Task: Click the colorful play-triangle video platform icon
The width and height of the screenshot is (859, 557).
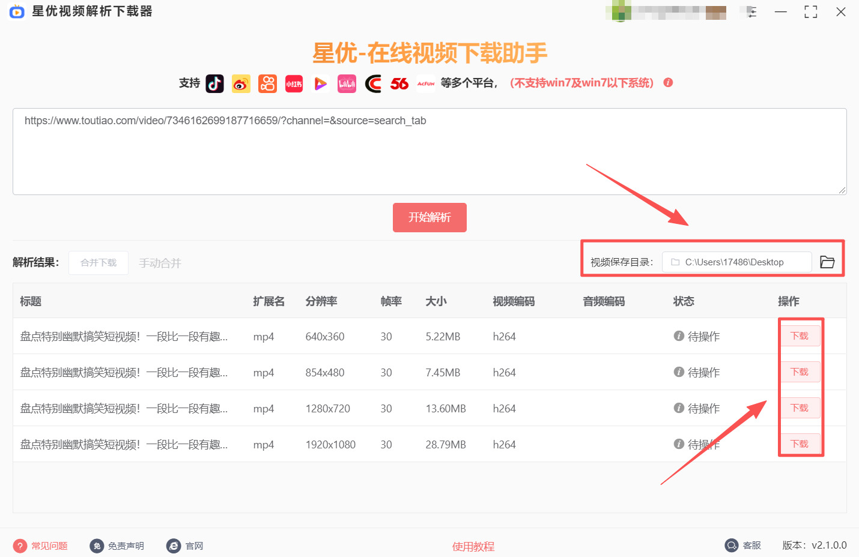Action: [x=320, y=83]
